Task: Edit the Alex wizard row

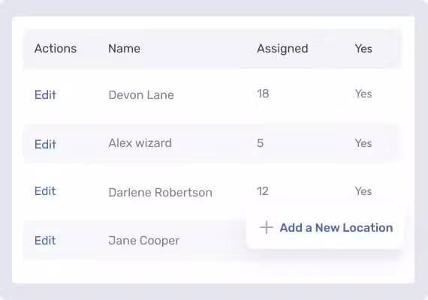Action: click(45, 144)
